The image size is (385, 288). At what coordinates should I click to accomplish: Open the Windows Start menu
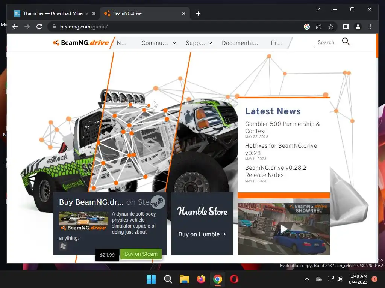pyautogui.click(x=151, y=279)
